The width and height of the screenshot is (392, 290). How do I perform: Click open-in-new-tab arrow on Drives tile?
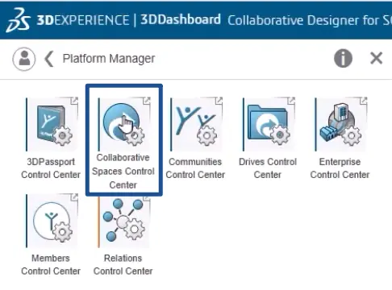[x=291, y=101]
